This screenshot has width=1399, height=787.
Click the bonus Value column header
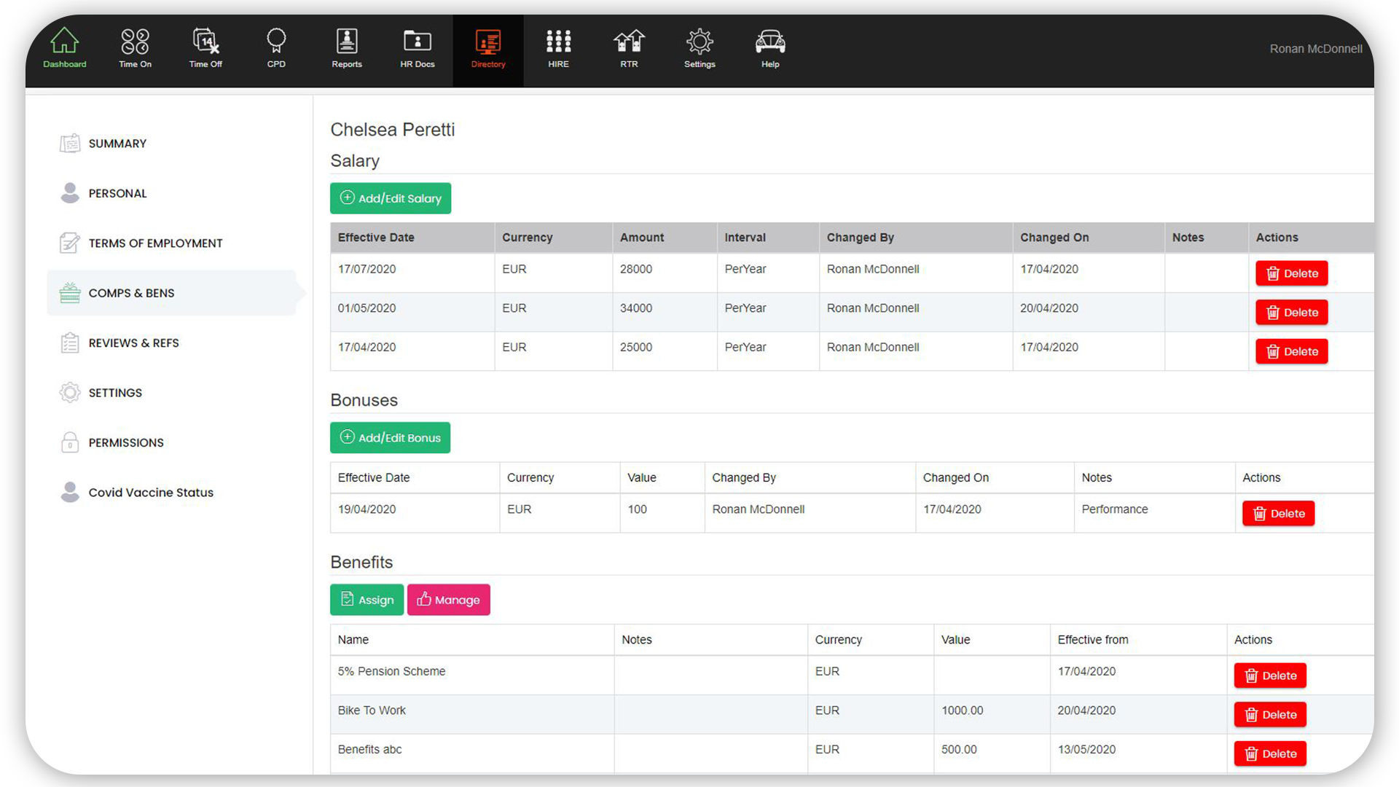[x=642, y=478]
